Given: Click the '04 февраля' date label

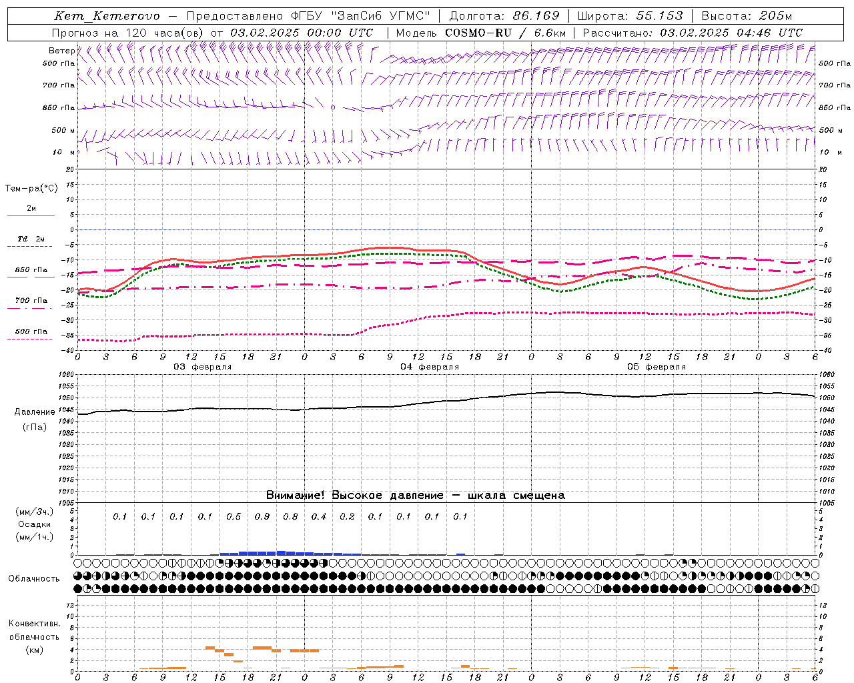Looking at the screenshot, I should (x=430, y=367).
